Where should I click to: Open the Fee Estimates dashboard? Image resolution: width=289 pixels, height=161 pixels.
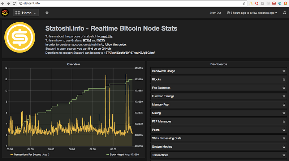point(219,88)
